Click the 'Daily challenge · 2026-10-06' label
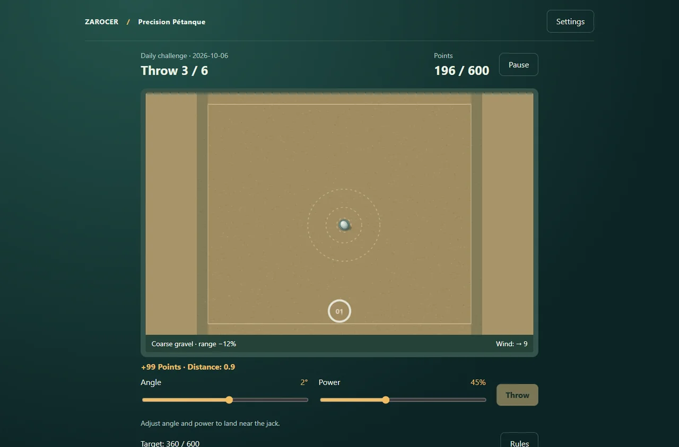This screenshot has height=447, width=679. [x=184, y=56]
